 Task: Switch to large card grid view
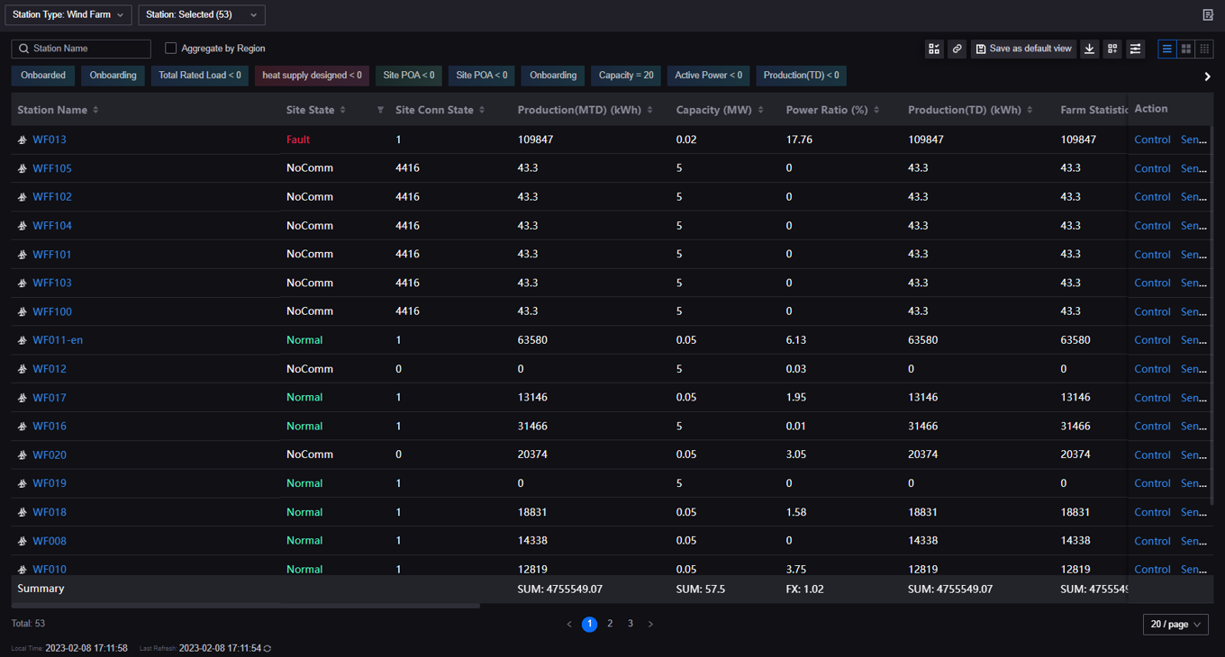(x=1186, y=49)
